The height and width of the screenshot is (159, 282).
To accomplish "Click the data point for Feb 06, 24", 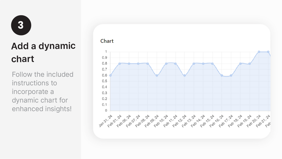I will [129, 63].
